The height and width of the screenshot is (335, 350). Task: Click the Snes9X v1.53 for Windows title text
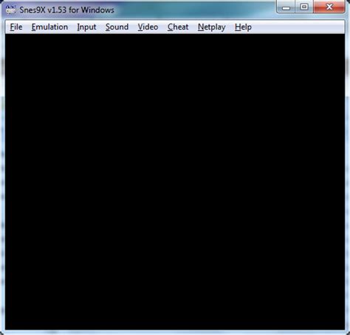(x=66, y=10)
